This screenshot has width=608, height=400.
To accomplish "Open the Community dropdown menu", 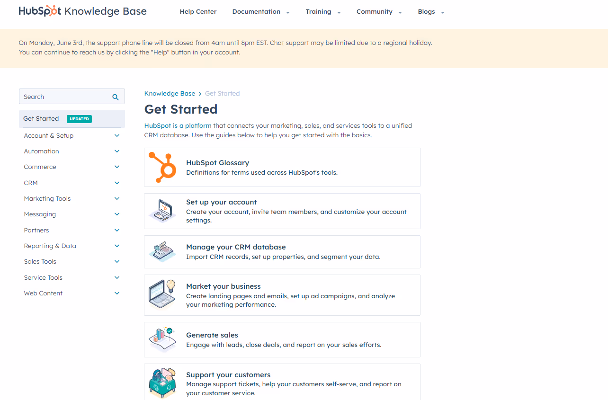I will click(379, 12).
